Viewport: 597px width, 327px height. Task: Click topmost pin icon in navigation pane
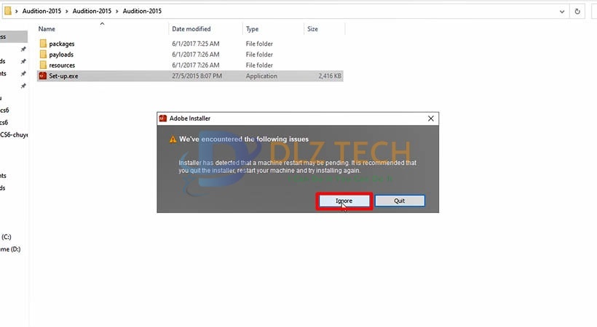pos(23,49)
